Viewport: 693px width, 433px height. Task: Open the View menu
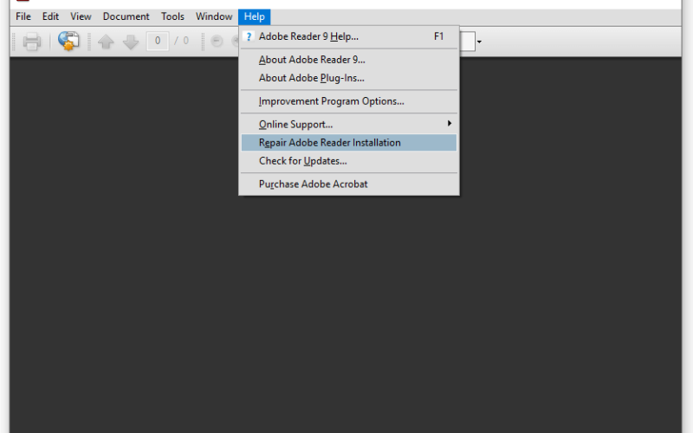pyautogui.click(x=81, y=16)
